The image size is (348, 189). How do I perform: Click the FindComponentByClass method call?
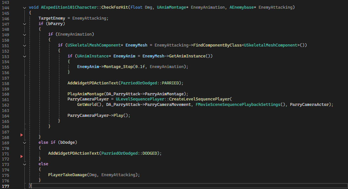[x=217, y=45]
